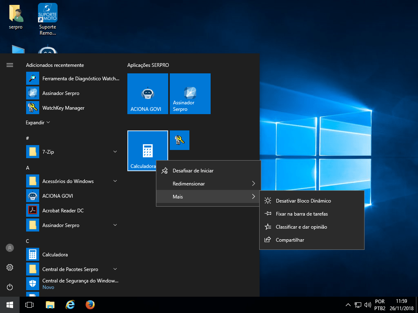Open the Settings gear in Start menu
The width and height of the screenshot is (418, 313).
coord(10,267)
